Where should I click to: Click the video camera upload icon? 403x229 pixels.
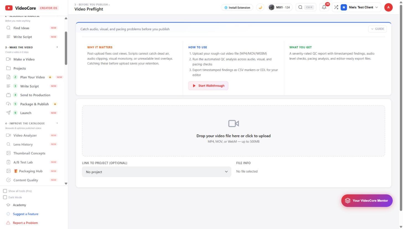(x=233, y=123)
